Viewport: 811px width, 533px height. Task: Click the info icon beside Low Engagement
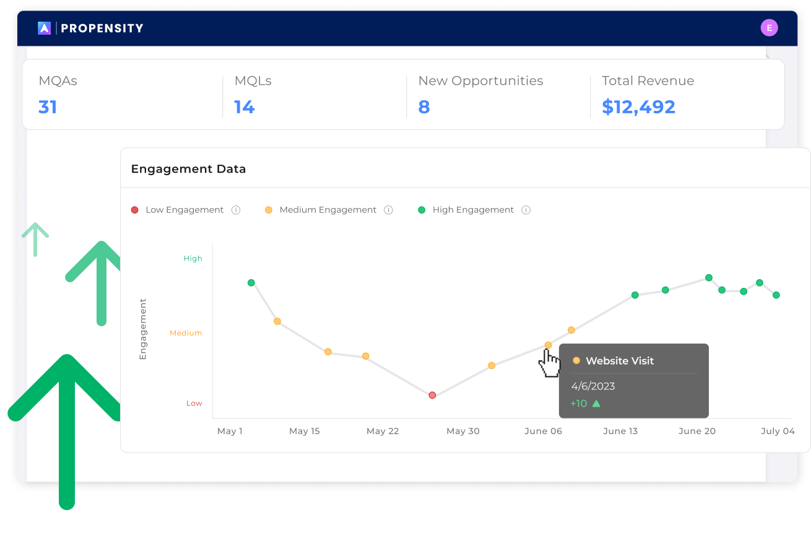236,210
